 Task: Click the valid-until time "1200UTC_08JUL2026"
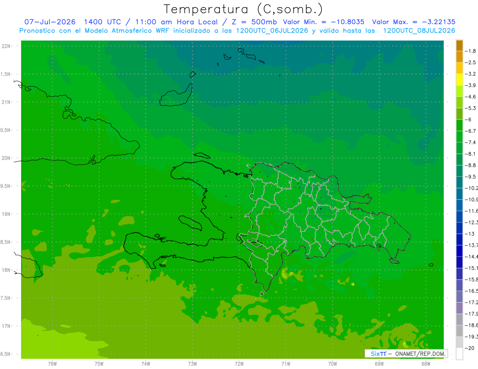(x=419, y=31)
